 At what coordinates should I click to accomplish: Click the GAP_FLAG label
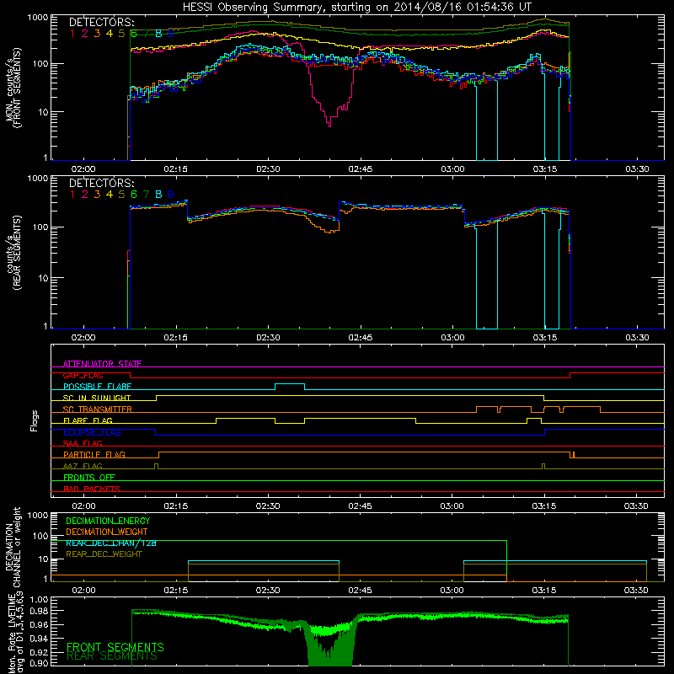pos(83,375)
